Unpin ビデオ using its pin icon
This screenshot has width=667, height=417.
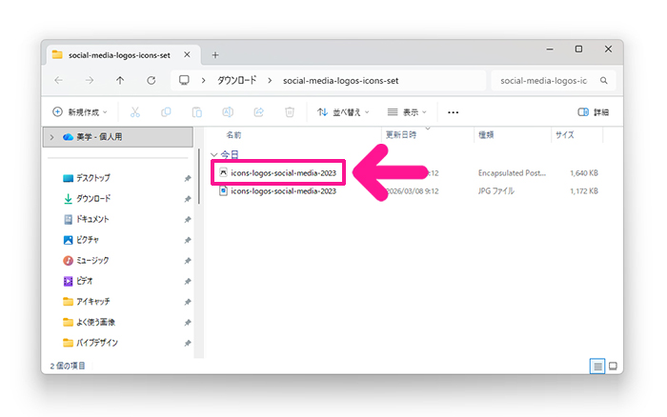(187, 282)
